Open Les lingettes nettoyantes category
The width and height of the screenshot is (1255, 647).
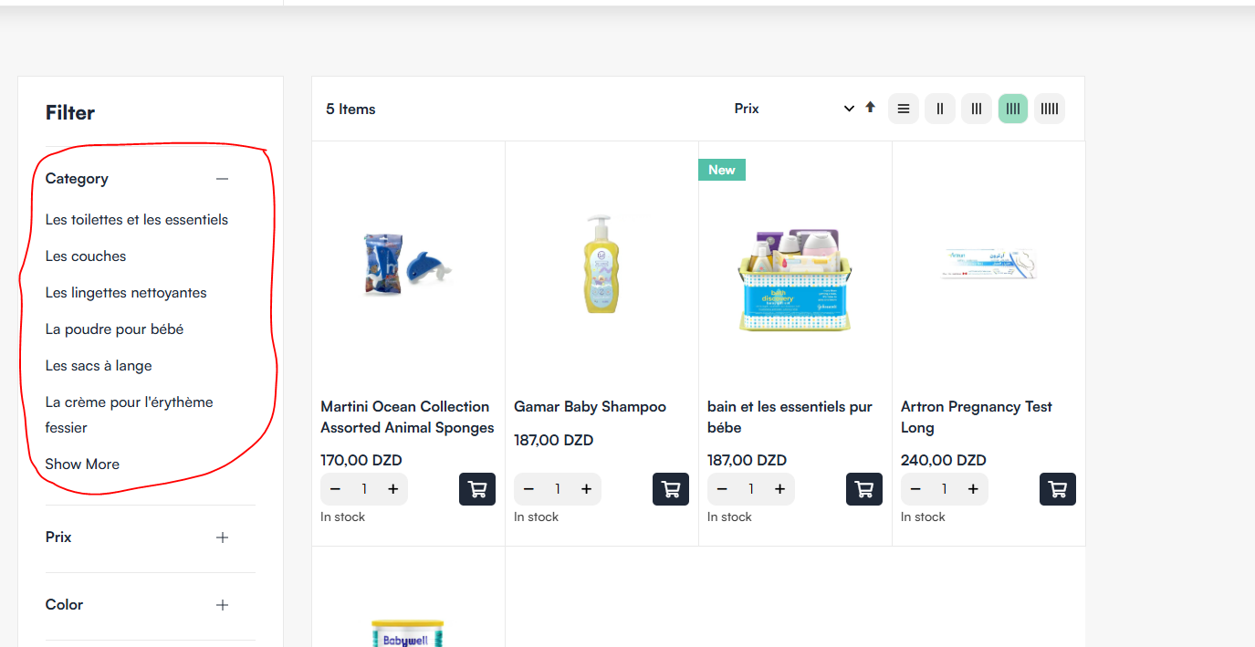pos(126,293)
